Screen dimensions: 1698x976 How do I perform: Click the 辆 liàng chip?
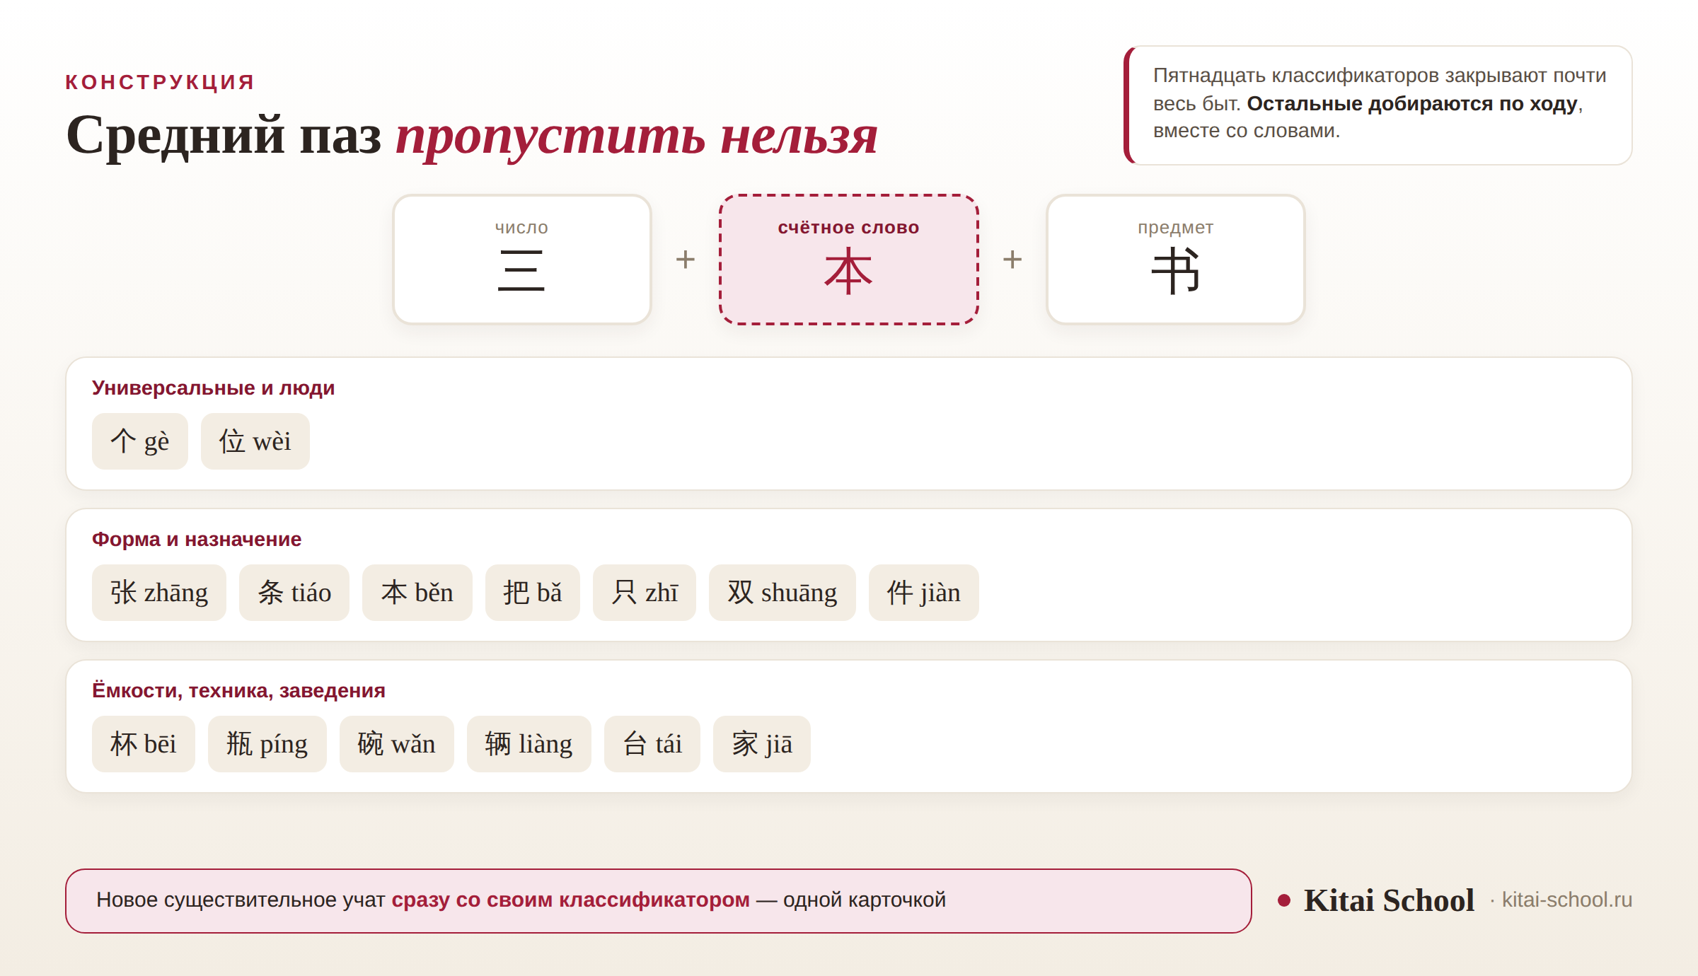(x=529, y=744)
